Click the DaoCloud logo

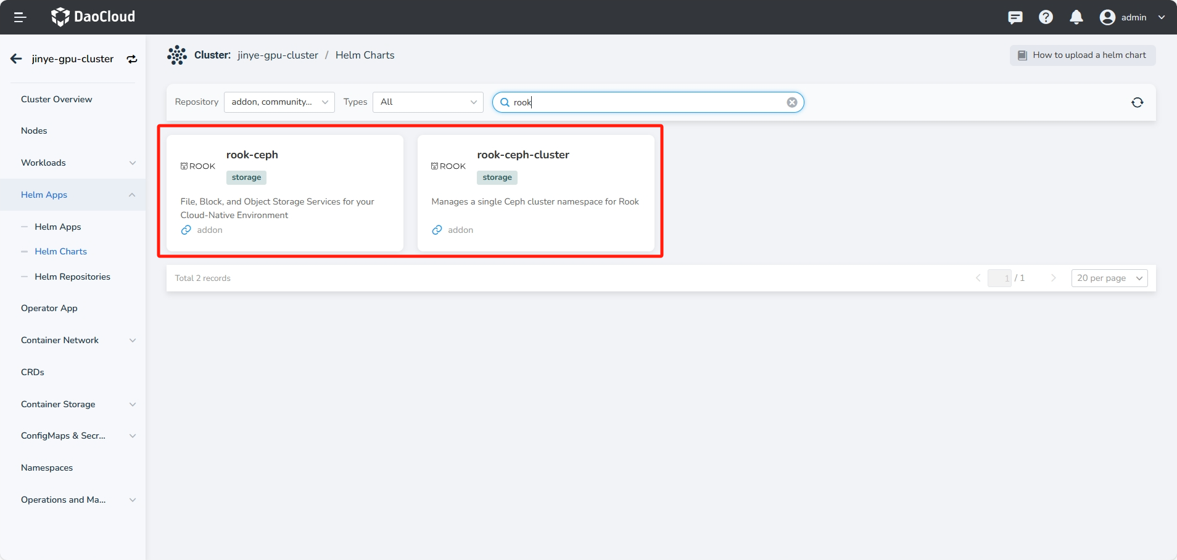click(x=93, y=17)
